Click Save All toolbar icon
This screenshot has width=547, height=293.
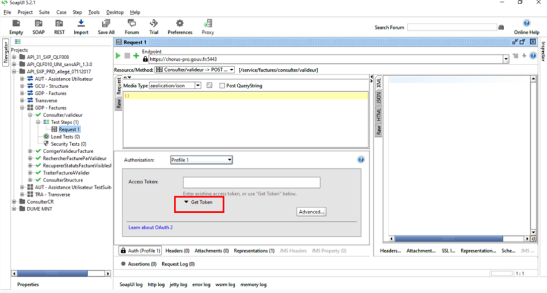pos(106,27)
